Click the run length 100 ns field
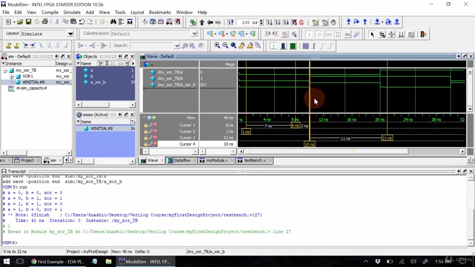This screenshot has height=267, width=475. pyautogui.click(x=248, y=22)
